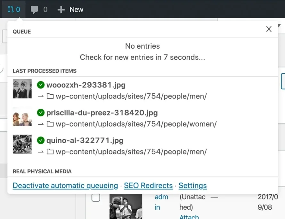Click Deactivate automatic queueing link
285x219 pixels.
tap(65, 186)
